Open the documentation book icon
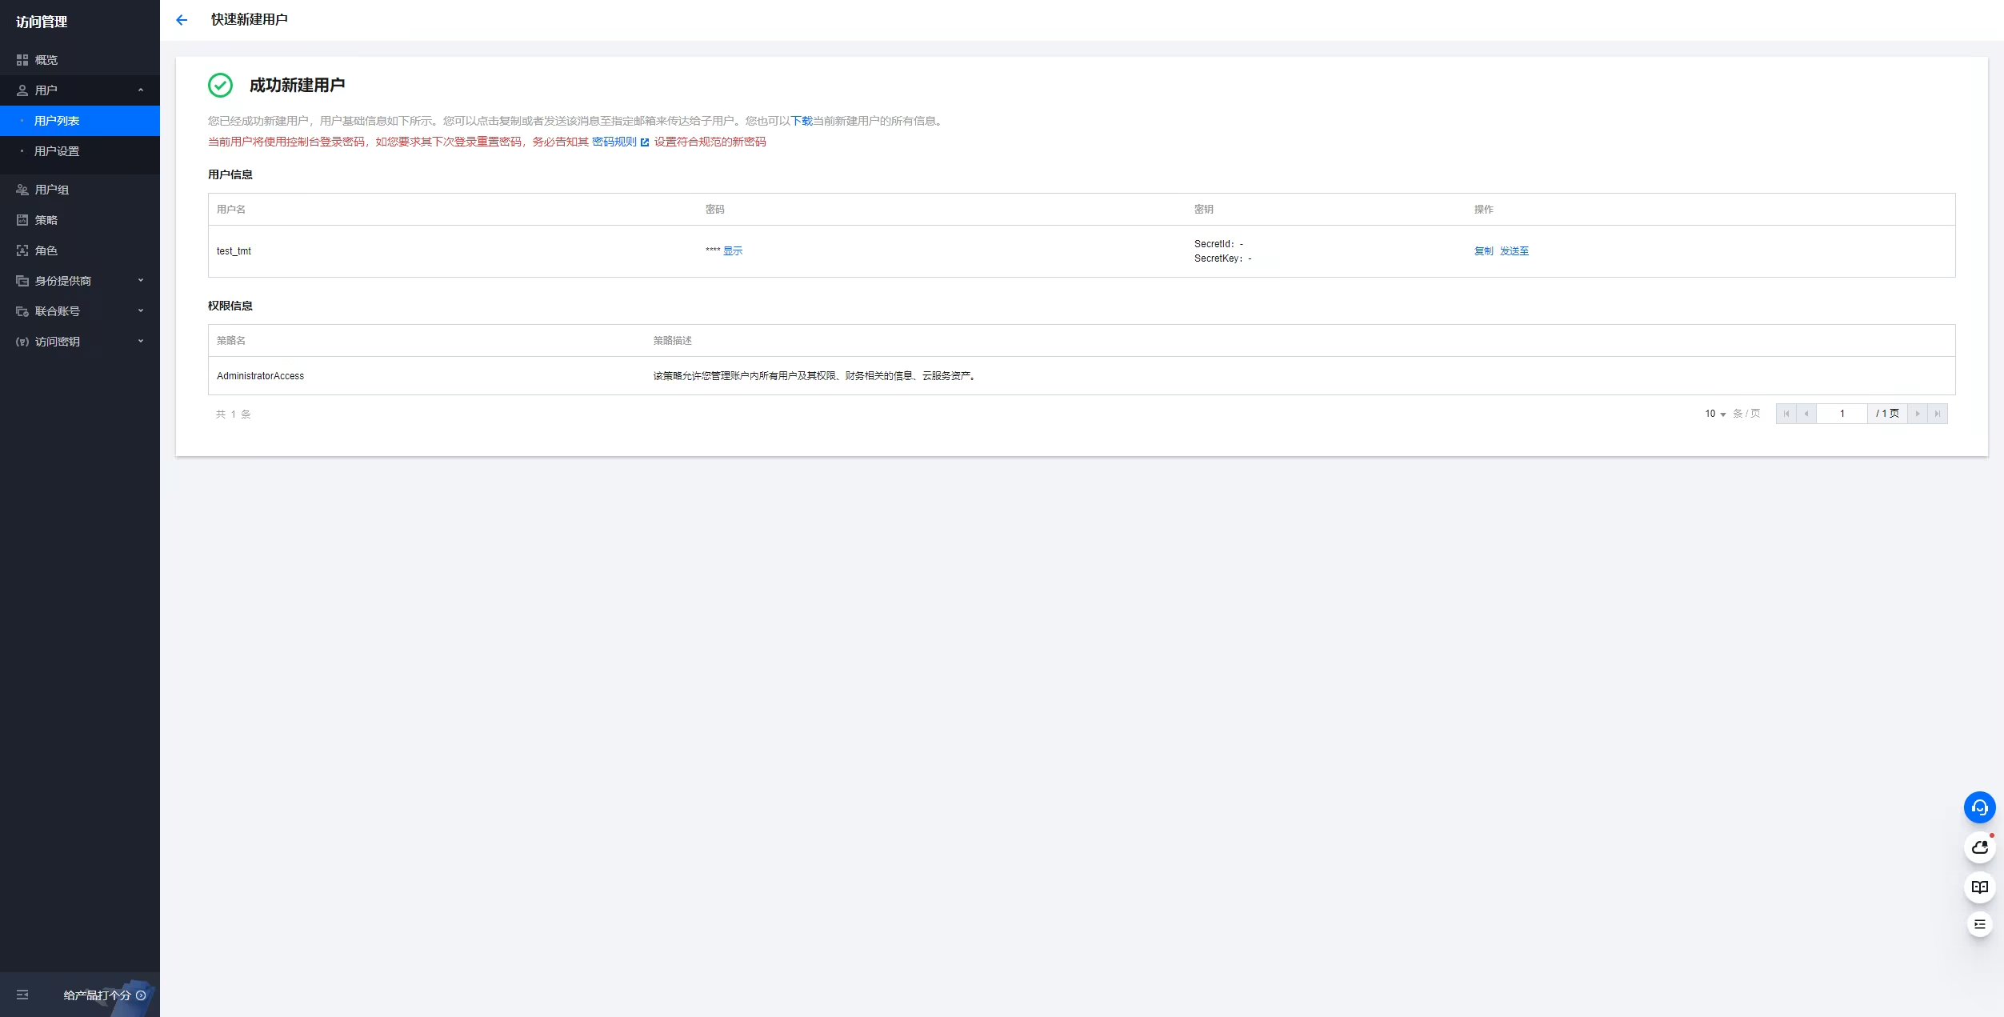Screen dimensions: 2004x1017 (x=1979, y=887)
